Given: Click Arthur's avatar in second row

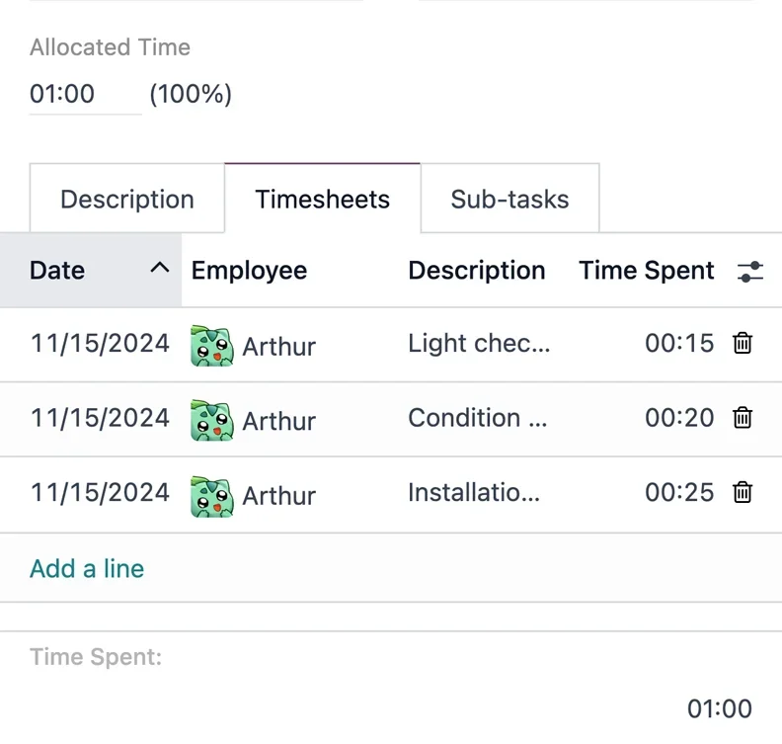Looking at the screenshot, I should pyautogui.click(x=211, y=420).
